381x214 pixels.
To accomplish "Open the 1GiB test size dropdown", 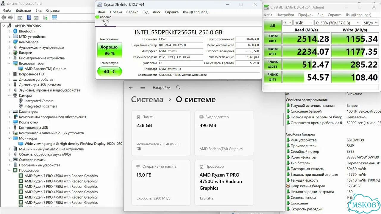I will point(303,23).
